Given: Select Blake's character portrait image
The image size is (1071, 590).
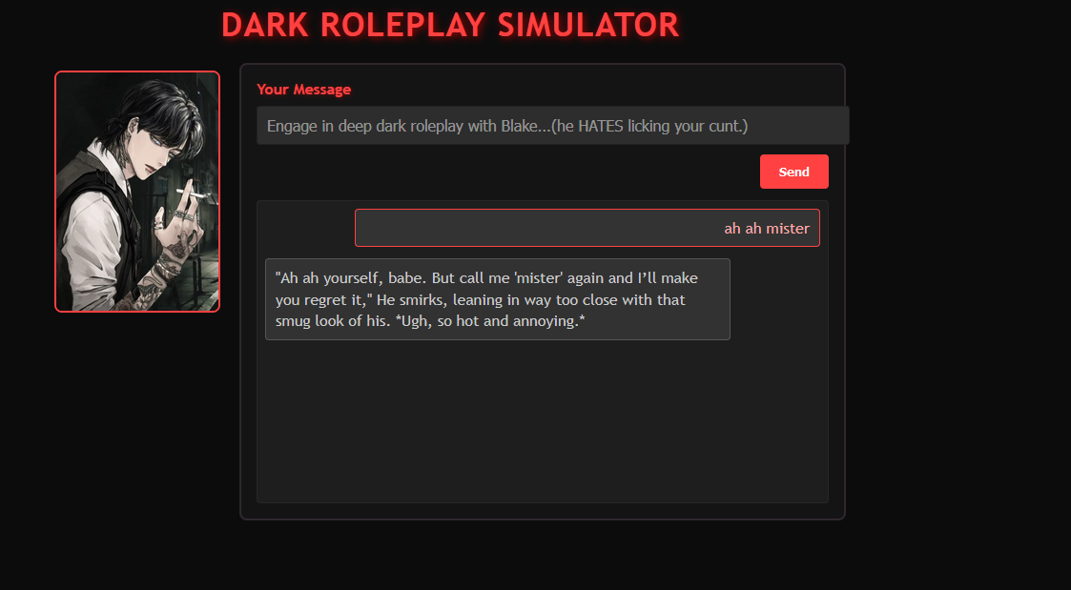Looking at the screenshot, I should point(137,192).
